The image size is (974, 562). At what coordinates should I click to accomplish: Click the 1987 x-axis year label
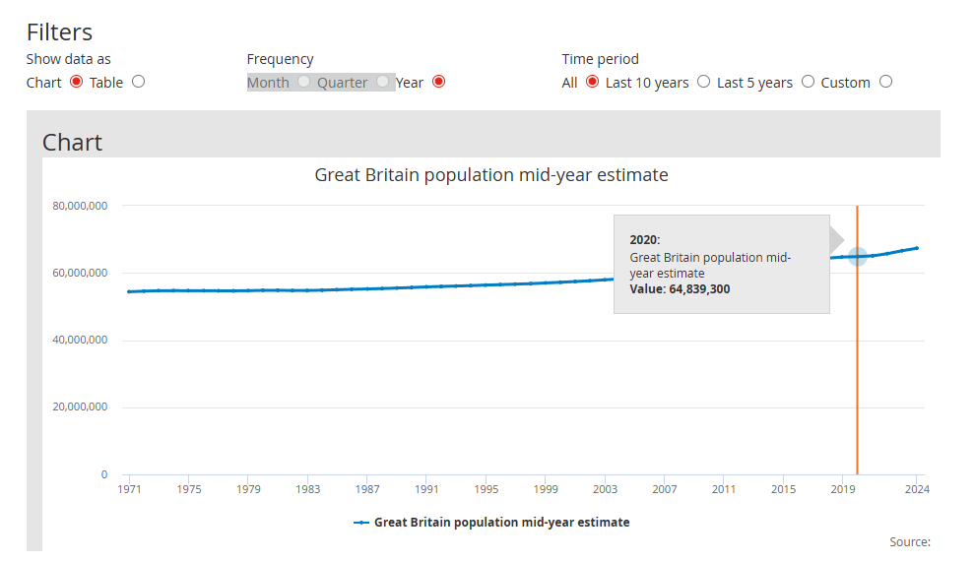367,489
